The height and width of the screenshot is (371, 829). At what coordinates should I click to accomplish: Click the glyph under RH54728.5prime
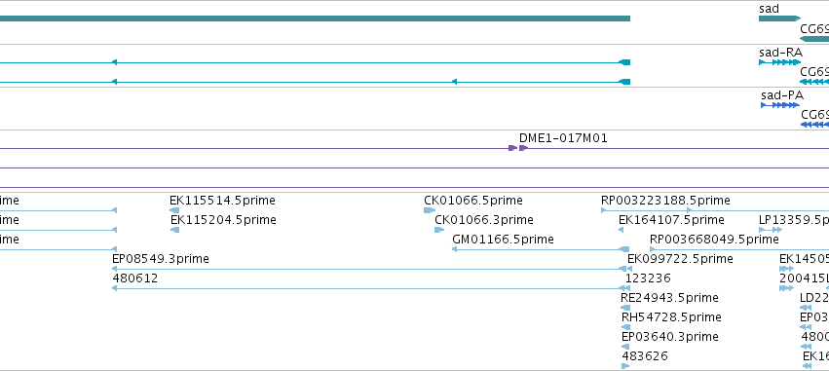pos(625,327)
